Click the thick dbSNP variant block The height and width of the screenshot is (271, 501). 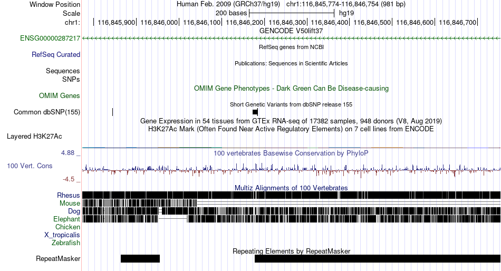point(255,112)
